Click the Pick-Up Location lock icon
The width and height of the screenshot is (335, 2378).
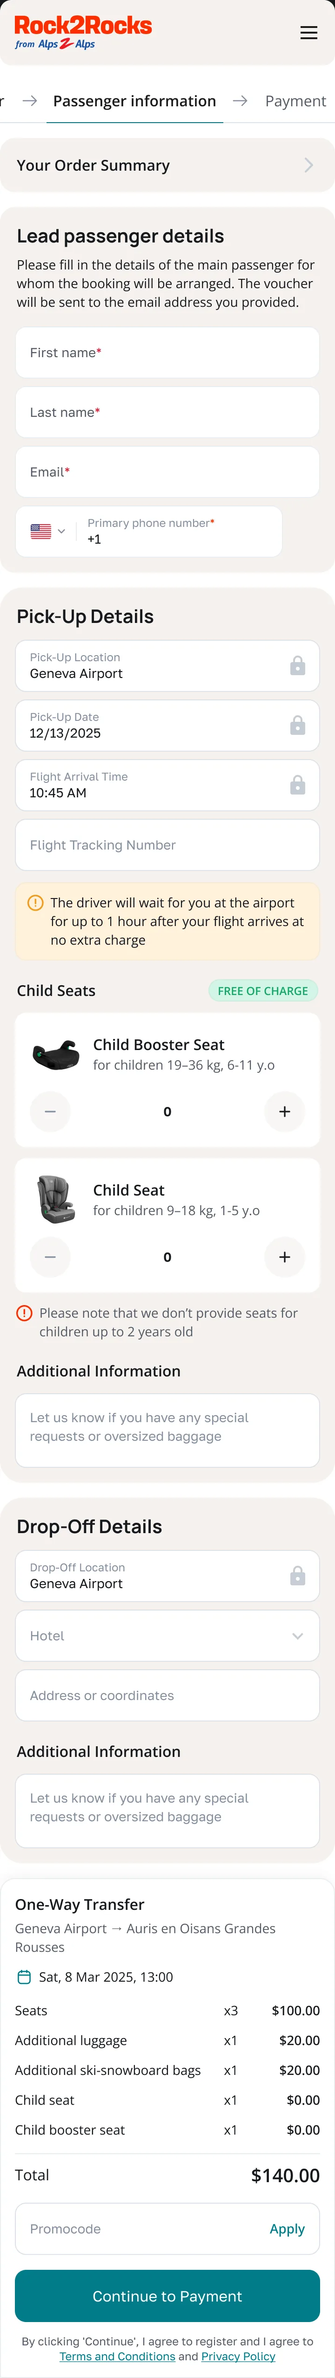tap(297, 665)
